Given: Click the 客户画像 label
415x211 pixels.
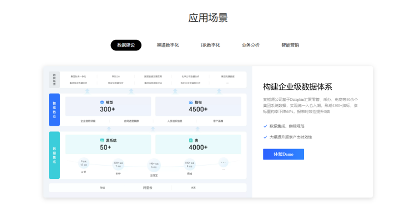Looking at the screenshot, I should 218,121.
